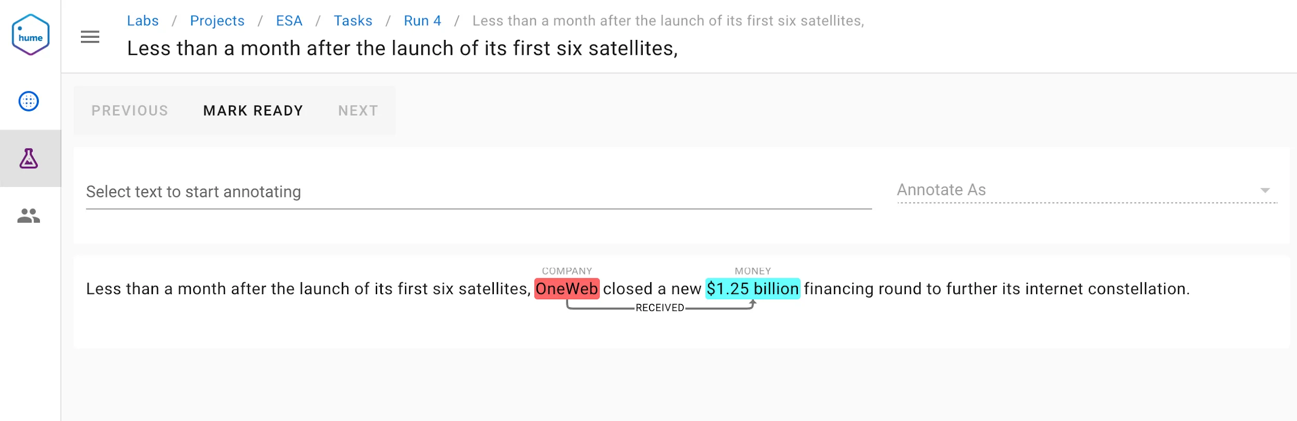Select the red OneWeb COMPANY annotation
The width and height of the screenshot is (1297, 421).
pyautogui.click(x=567, y=289)
